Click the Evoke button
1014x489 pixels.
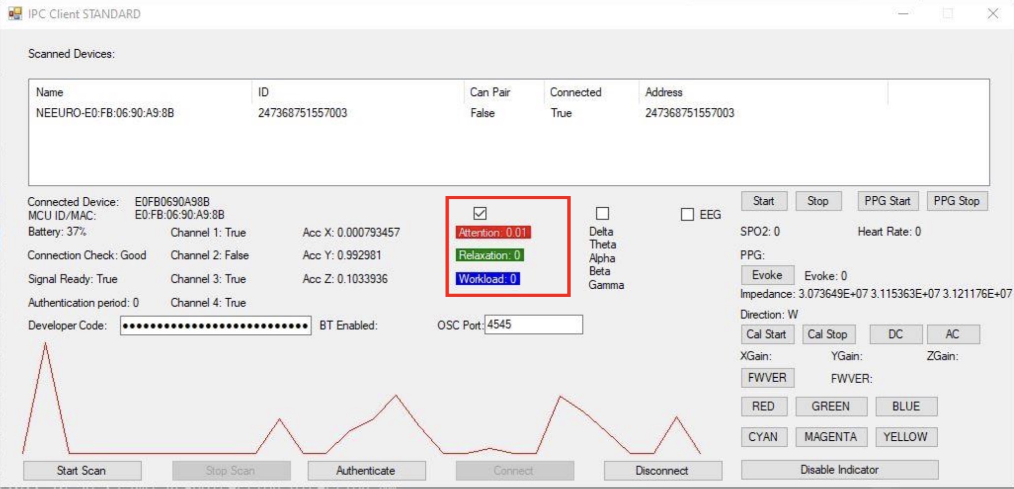[x=767, y=275]
